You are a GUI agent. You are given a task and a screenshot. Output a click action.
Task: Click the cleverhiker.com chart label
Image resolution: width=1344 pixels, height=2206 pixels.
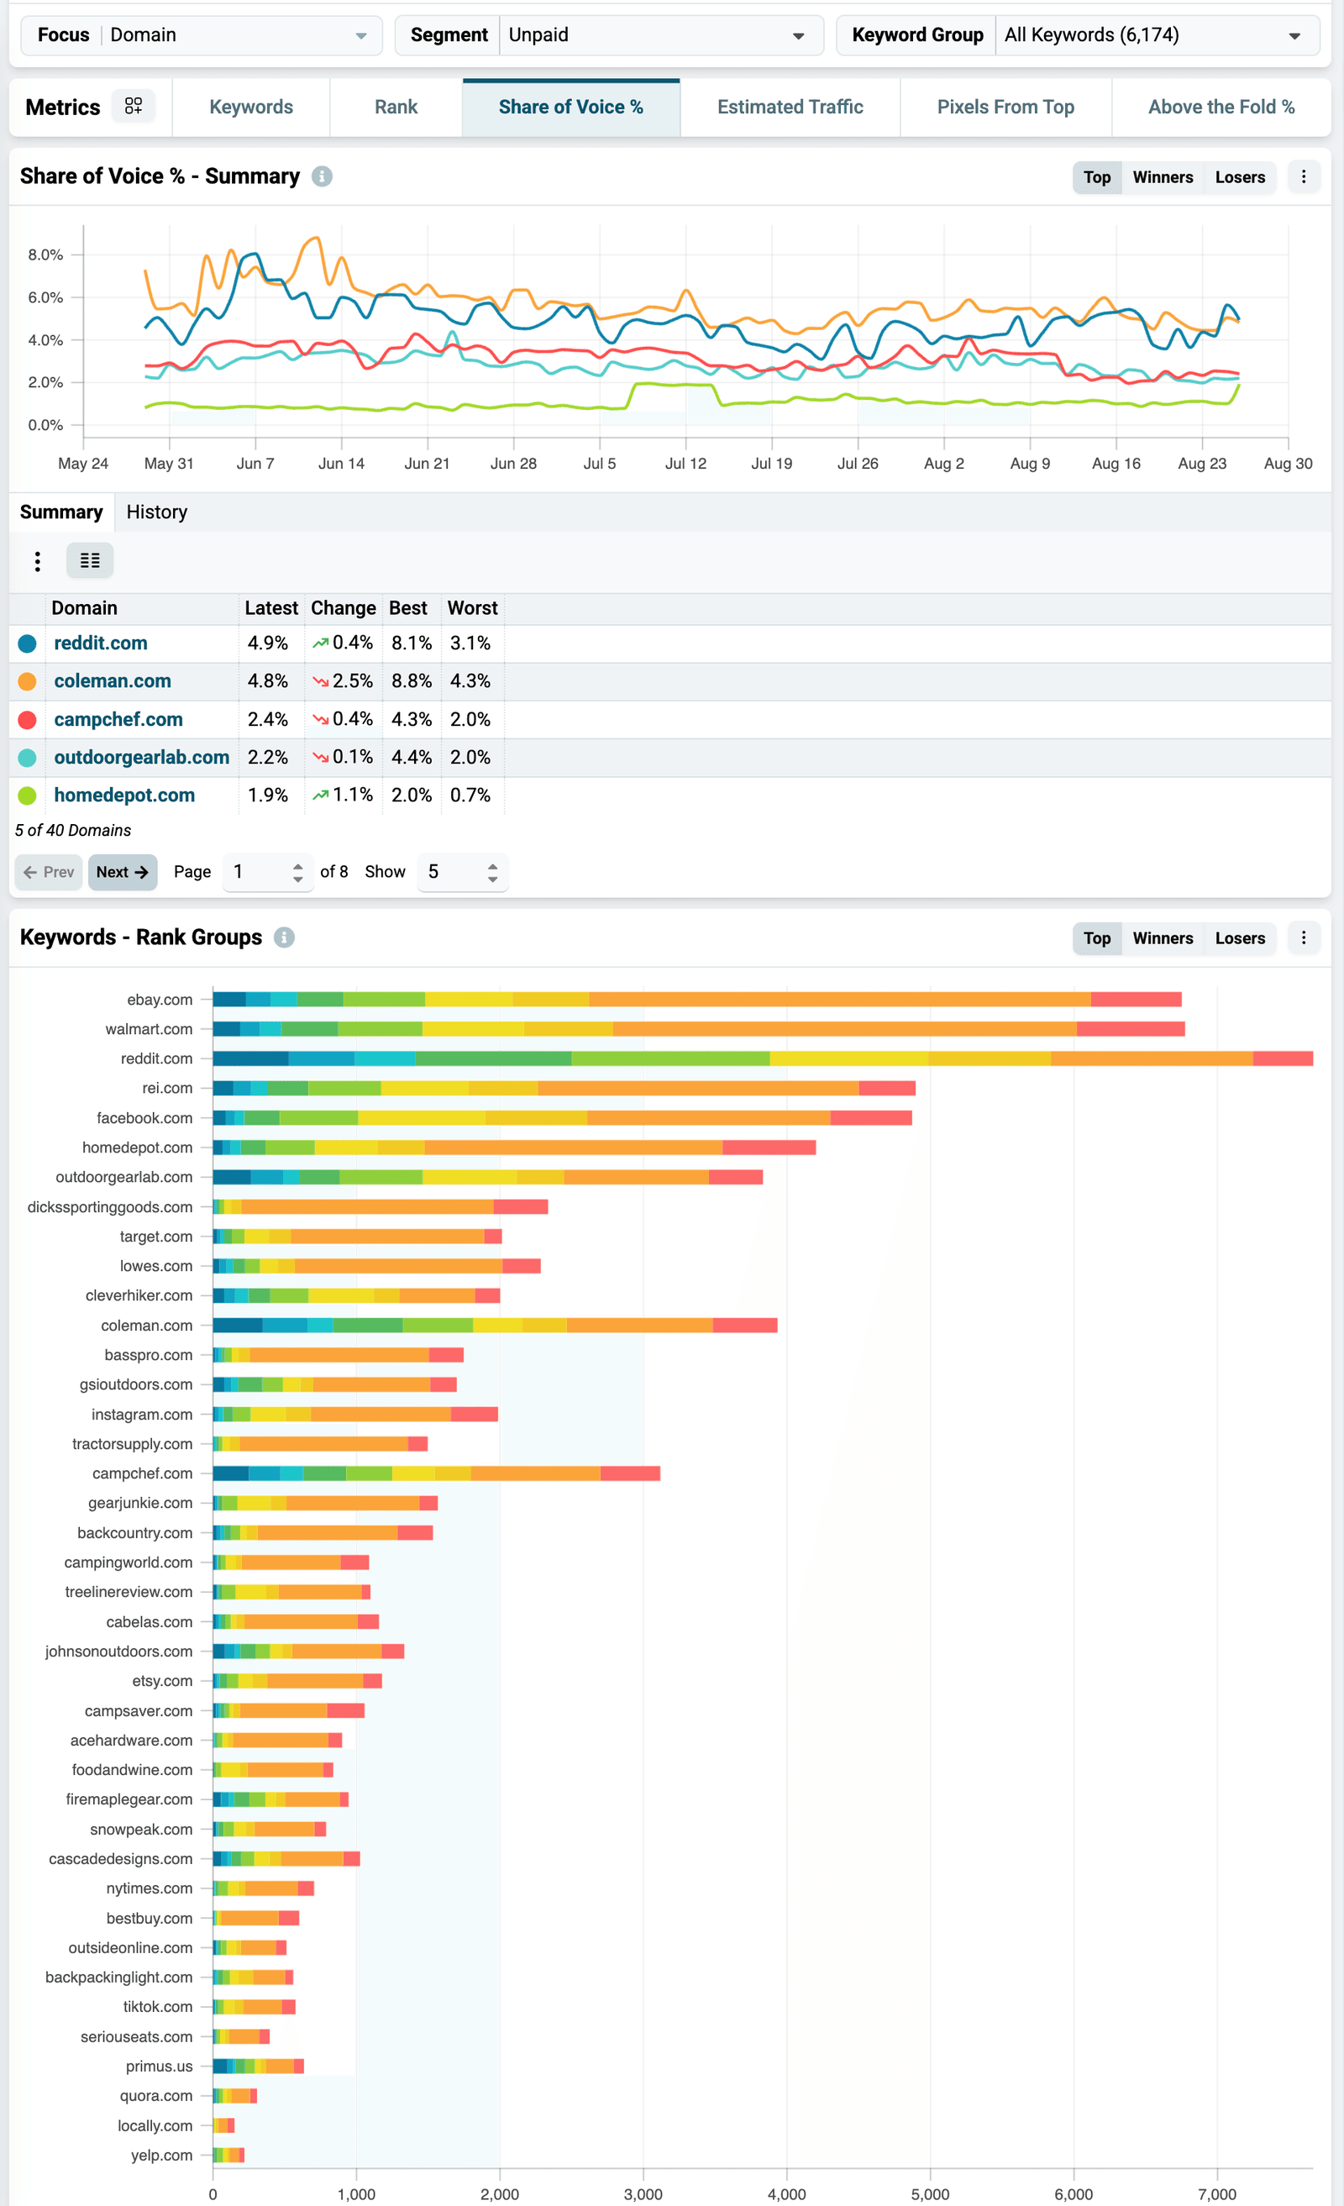(x=139, y=1295)
